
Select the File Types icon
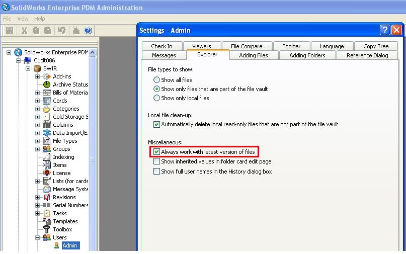pyautogui.click(x=47, y=141)
